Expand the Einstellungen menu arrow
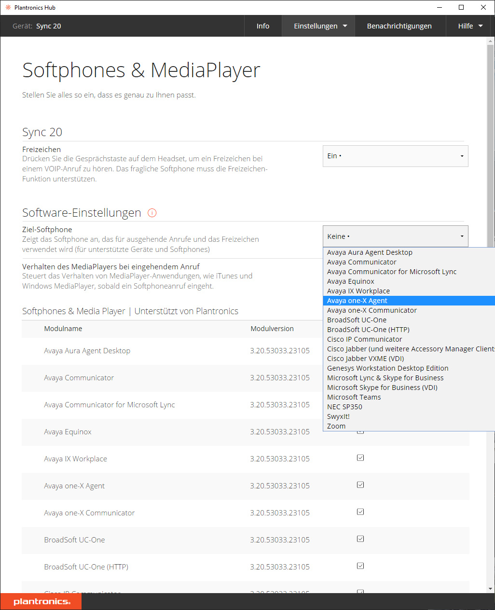 click(345, 26)
